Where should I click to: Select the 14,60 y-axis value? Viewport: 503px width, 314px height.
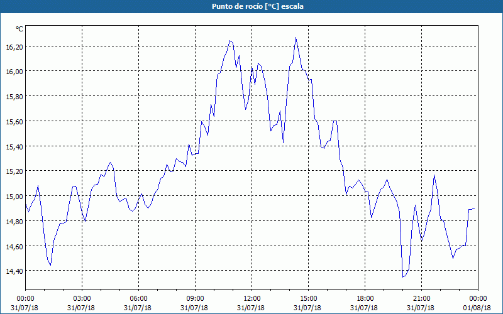14,247
